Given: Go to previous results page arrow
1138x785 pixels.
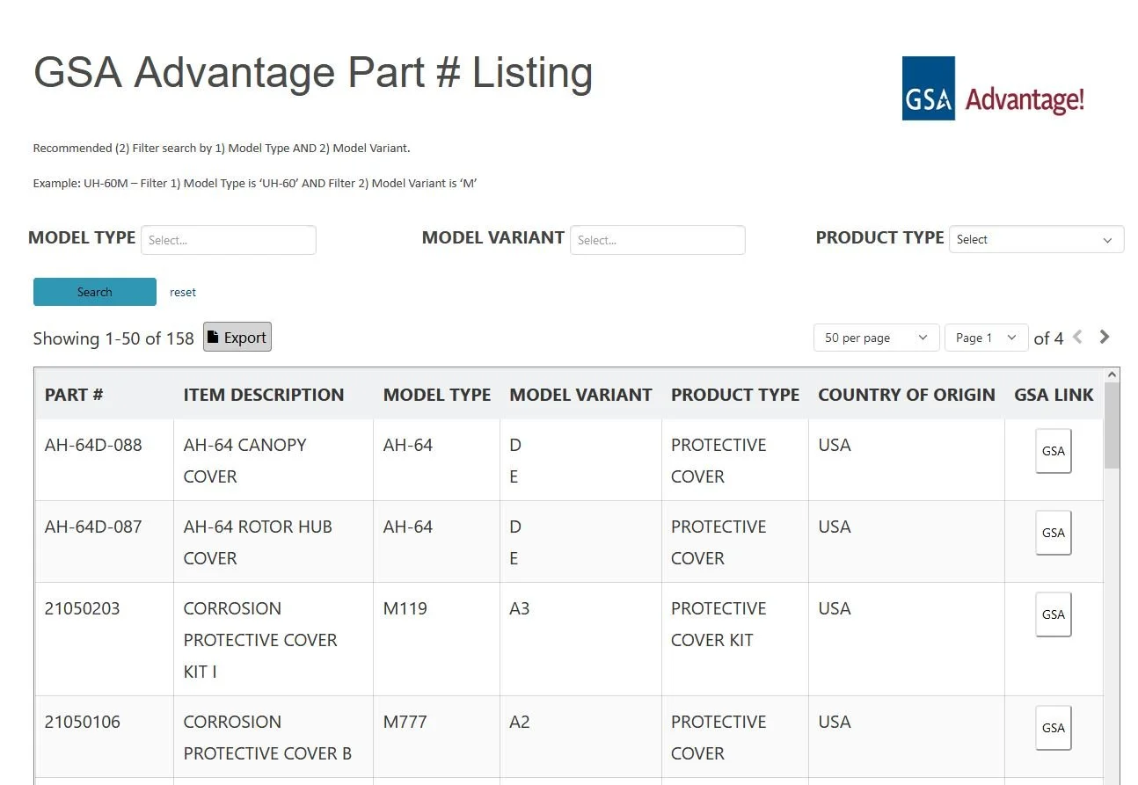Looking at the screenshot, I should tap(1077, 337).
